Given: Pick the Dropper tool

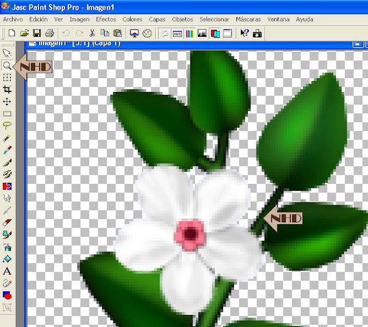Looking at the screenshot, I should 7,150.
